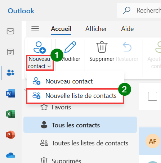Tick the select-all checkbox above contacts
This screenshot has height=163, width=161.
click(152, 96)
